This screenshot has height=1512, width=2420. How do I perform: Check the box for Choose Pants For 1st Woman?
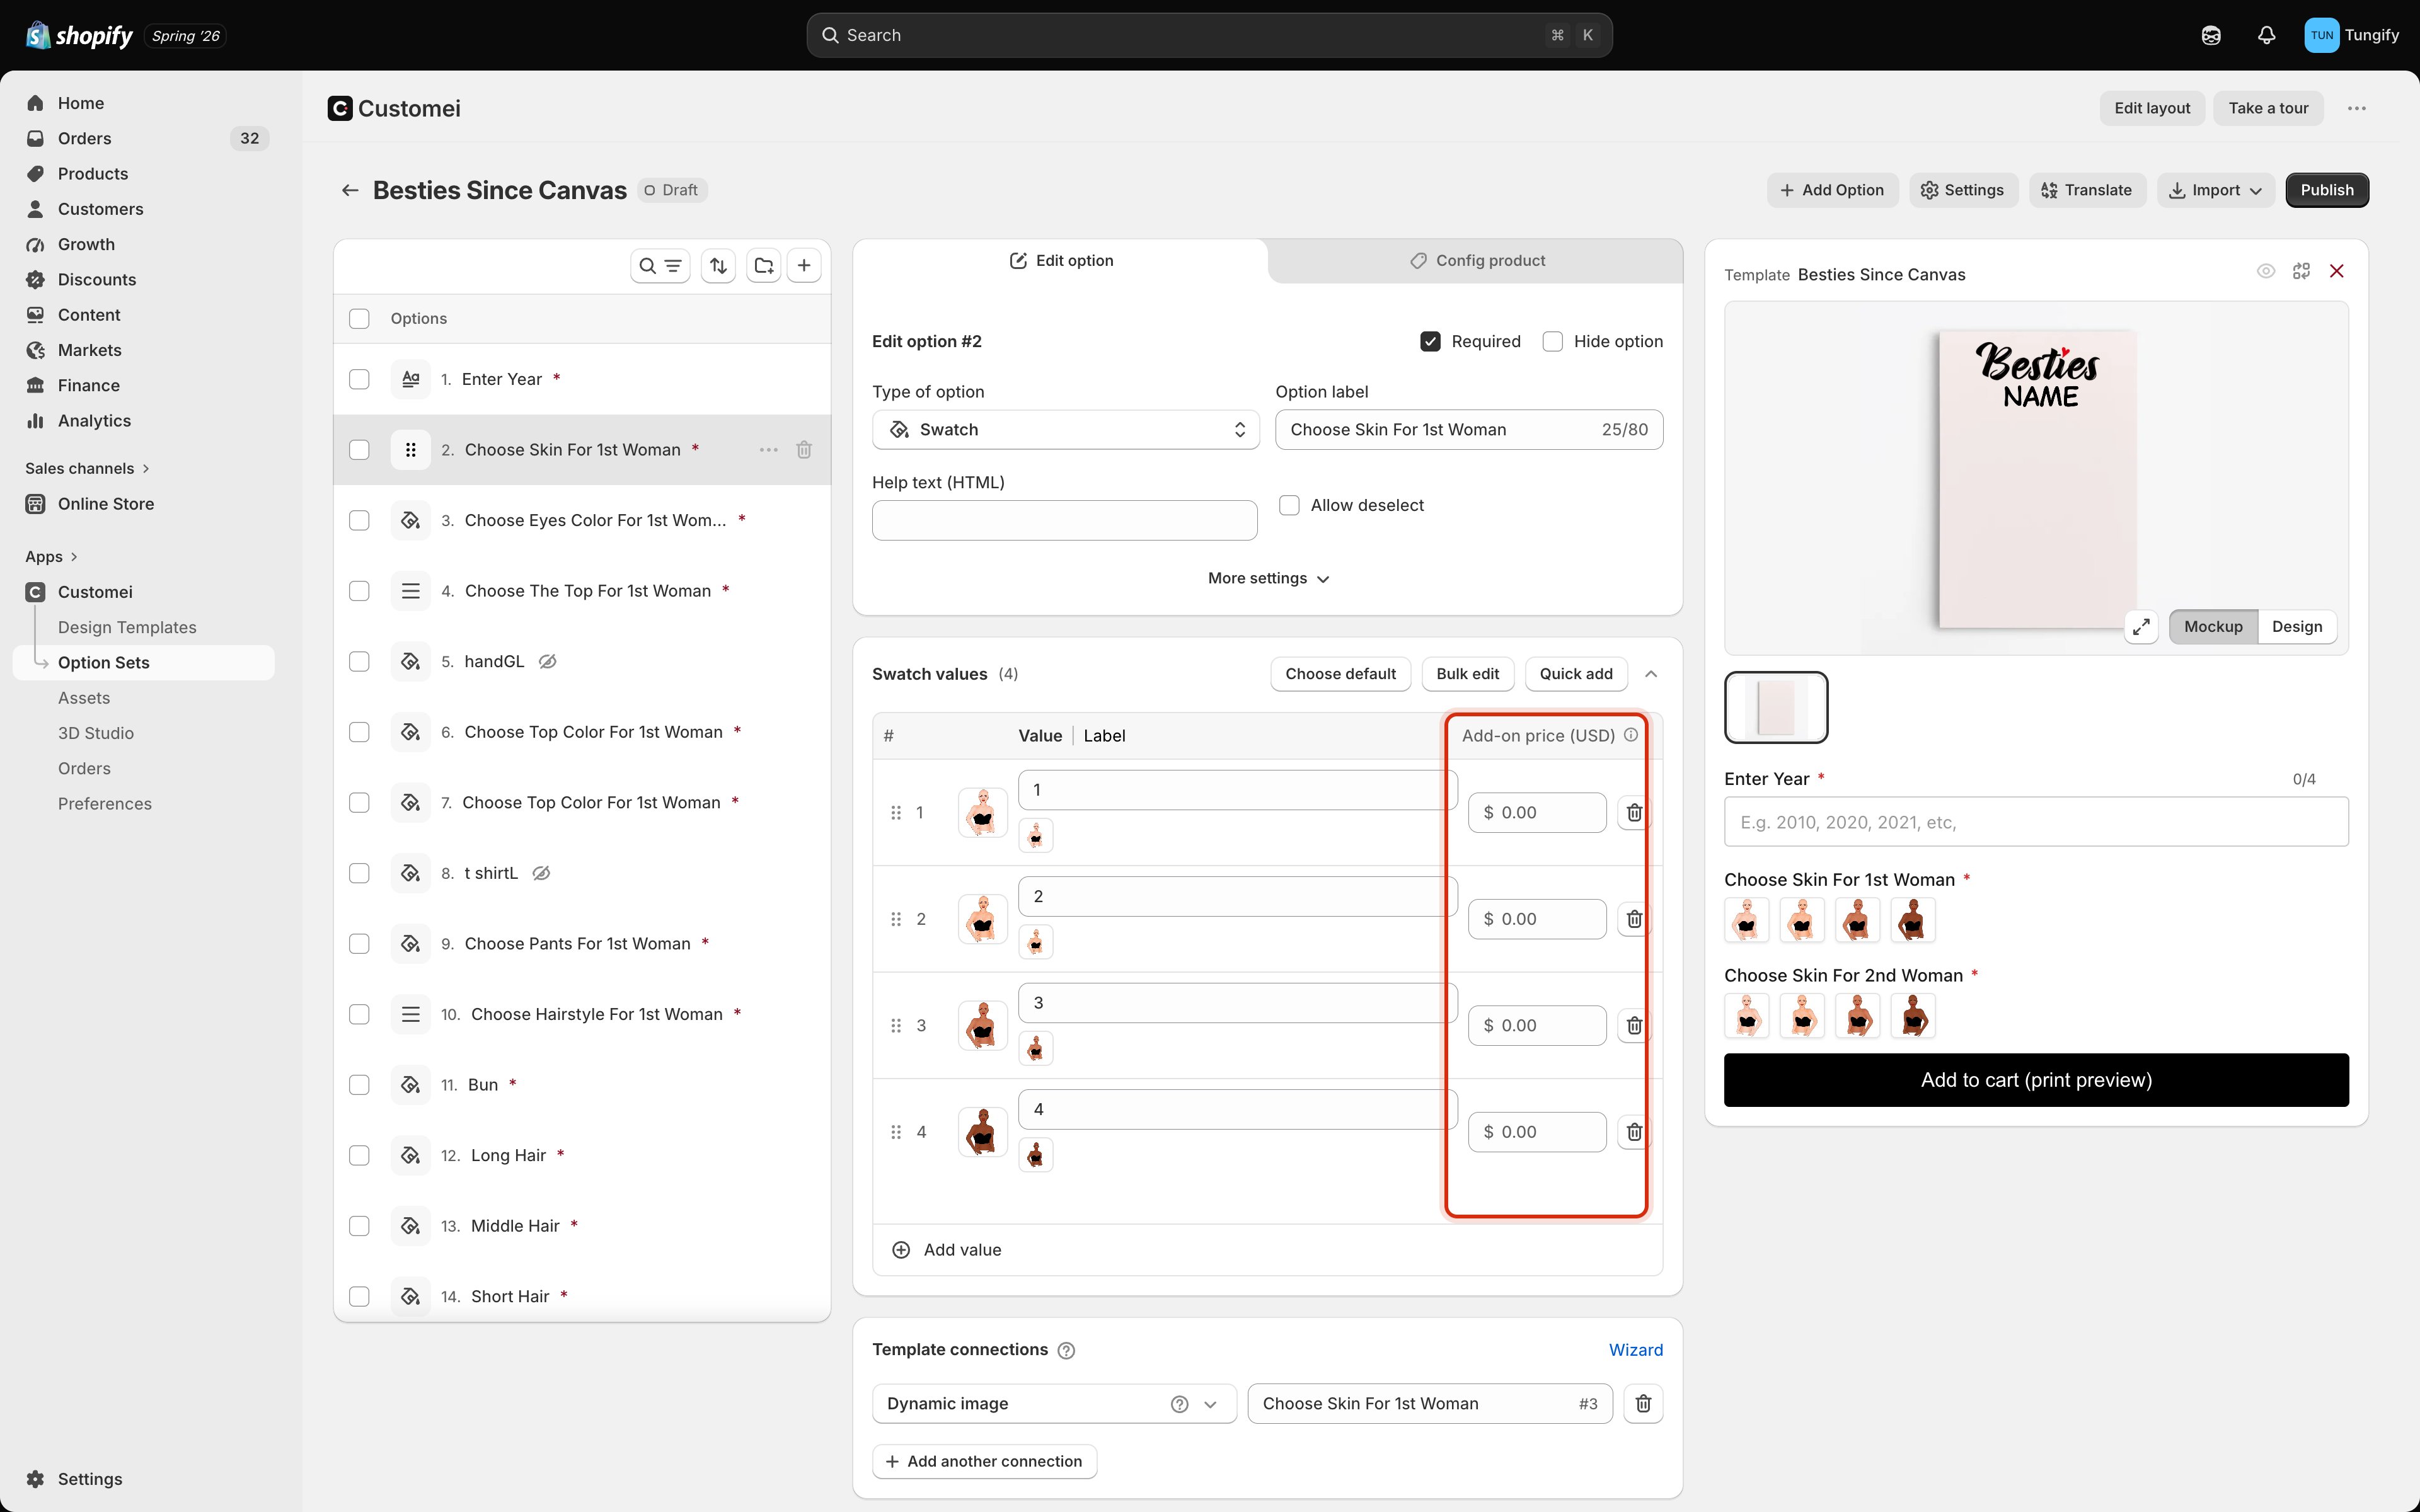[x=359, y=944]
